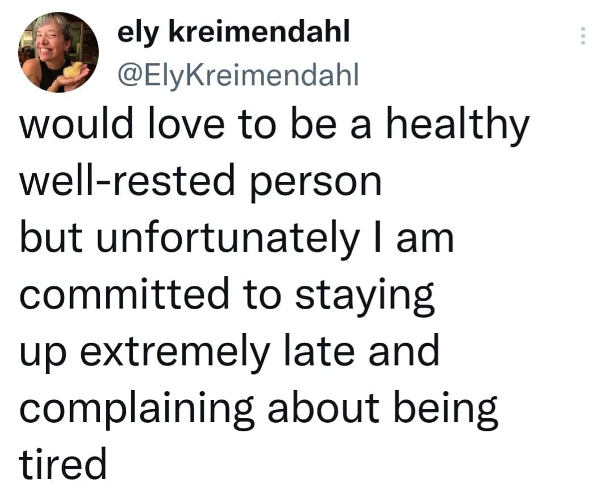Click the word "well-rested" in the tweet
605x491 pixels.
[x=127, y=181]
